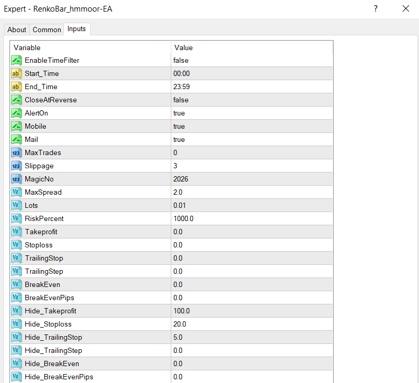Click the double icon beside Lots

[16, 205]
